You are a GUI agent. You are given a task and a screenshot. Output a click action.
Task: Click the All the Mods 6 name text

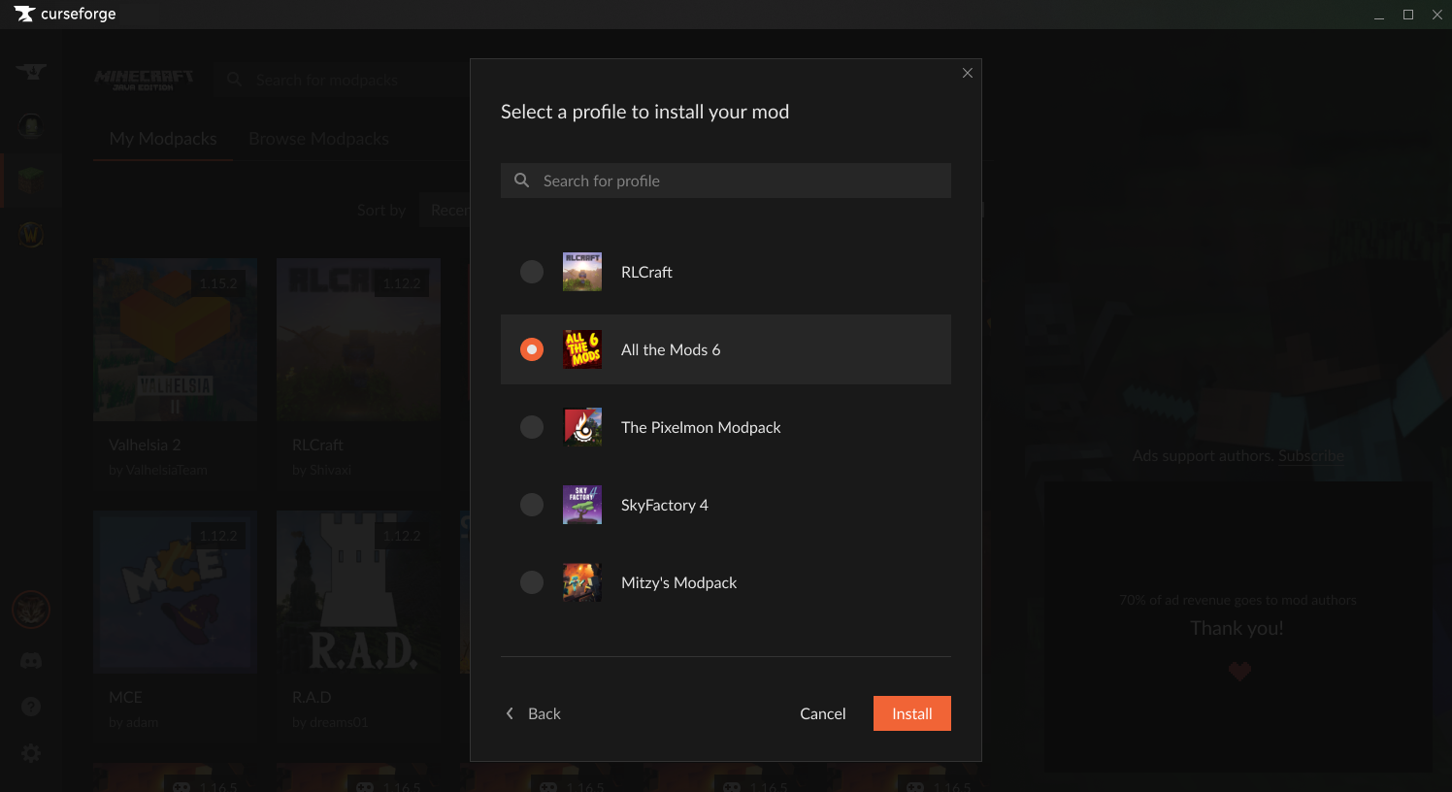point(671,349)
